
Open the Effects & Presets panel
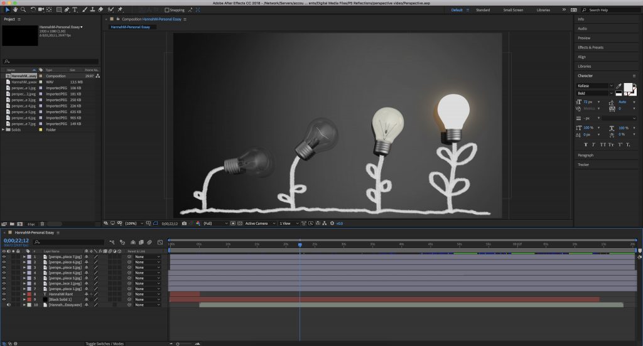point(590,47)
